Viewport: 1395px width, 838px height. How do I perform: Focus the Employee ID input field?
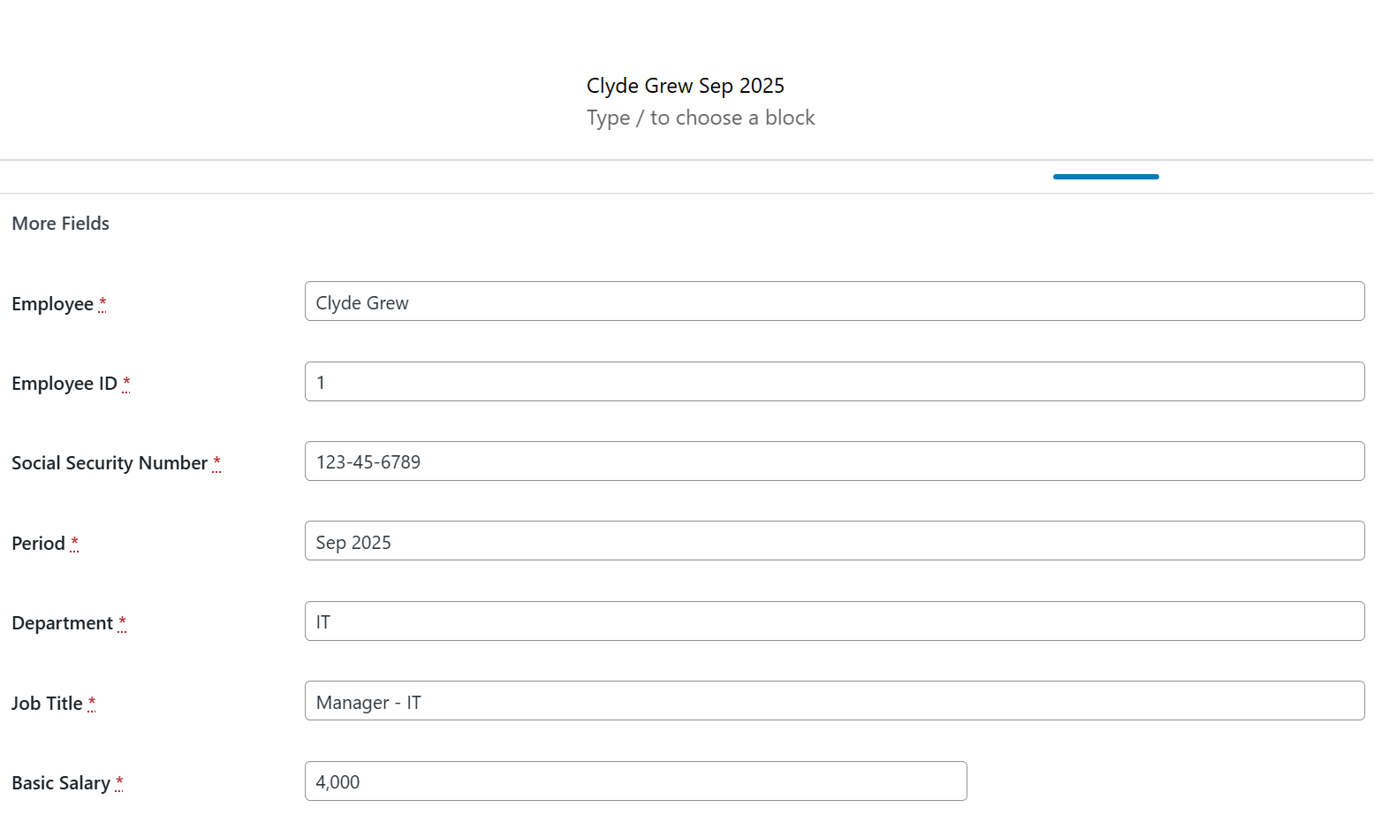click(834, 382)
